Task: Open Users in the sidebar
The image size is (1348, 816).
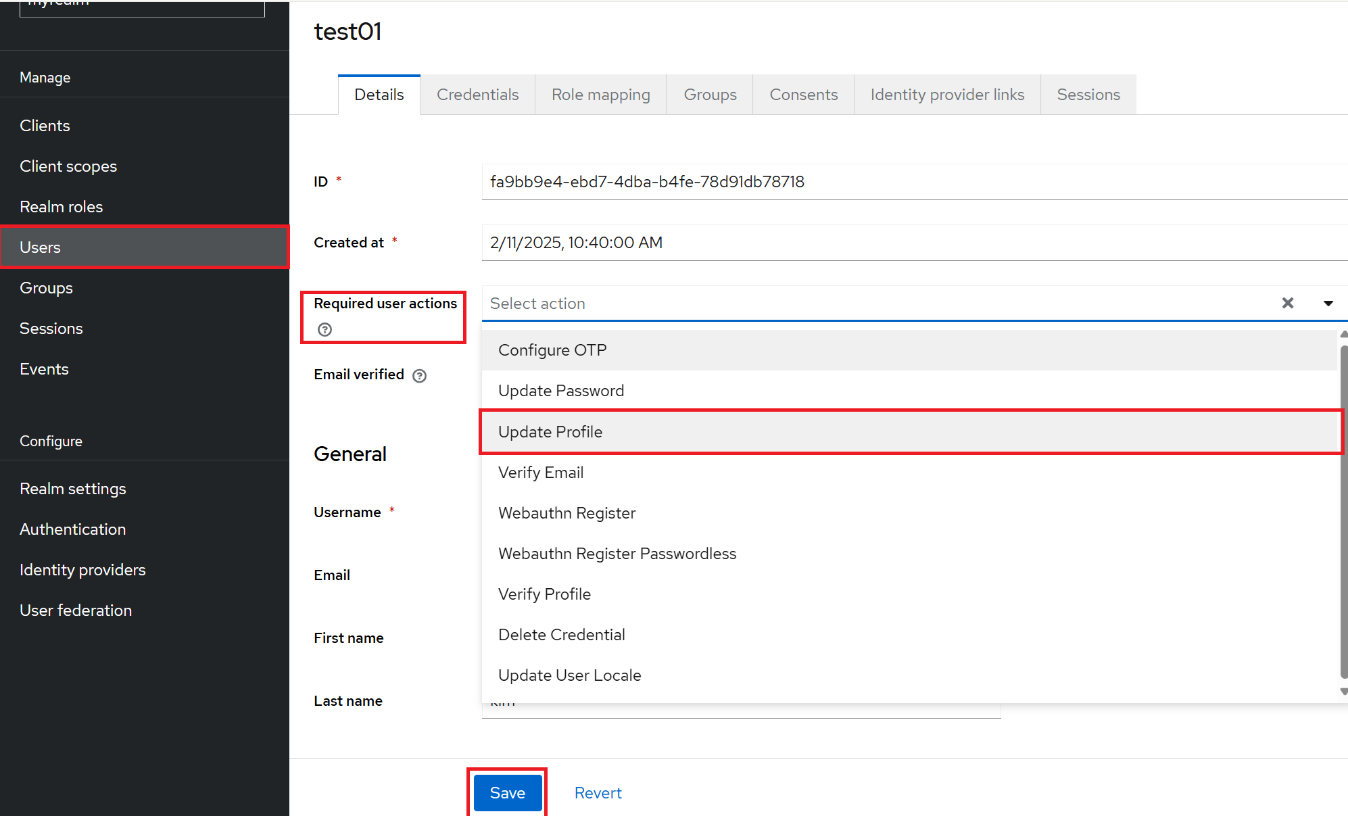Action: click(41, 247)
